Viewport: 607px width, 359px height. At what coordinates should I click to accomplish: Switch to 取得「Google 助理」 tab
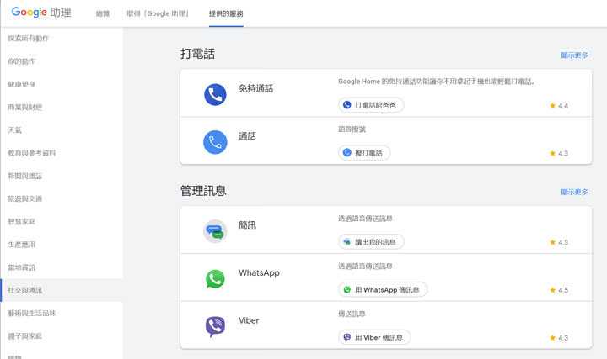click(158, 13)
